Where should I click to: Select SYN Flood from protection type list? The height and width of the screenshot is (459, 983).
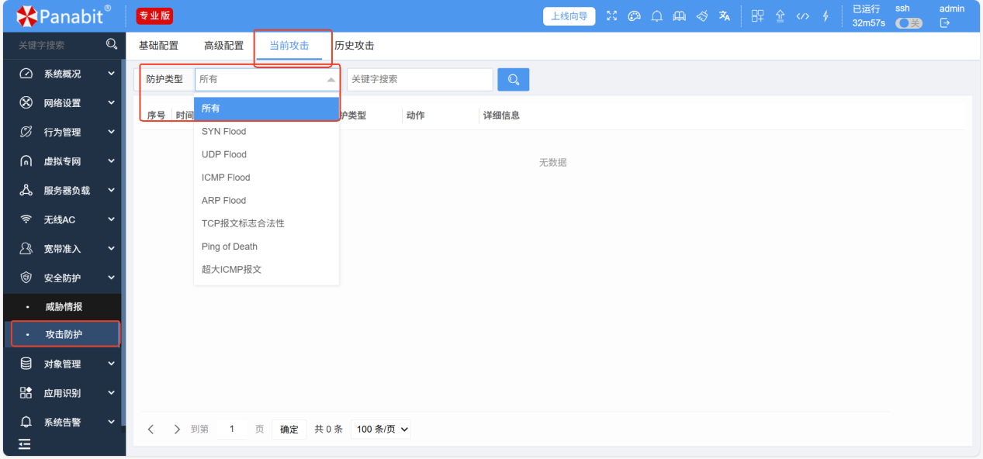pos(223,132)
